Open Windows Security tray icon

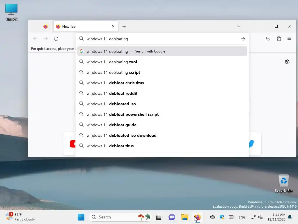tap(221, 217)
